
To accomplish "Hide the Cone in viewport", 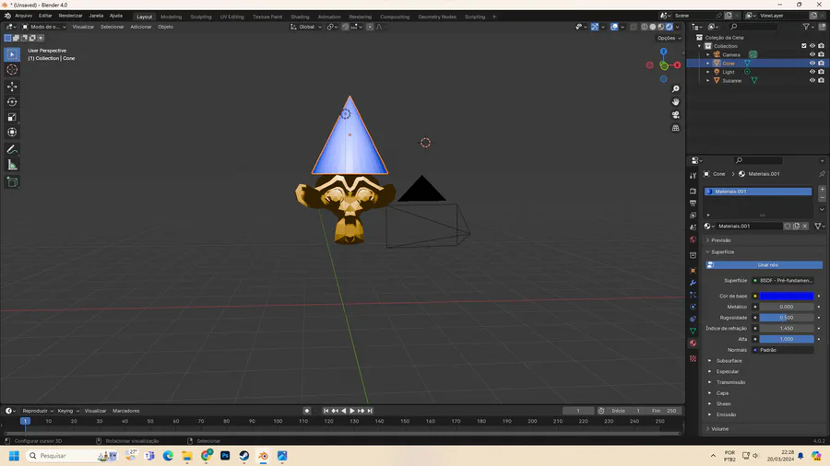I will 812,64.
